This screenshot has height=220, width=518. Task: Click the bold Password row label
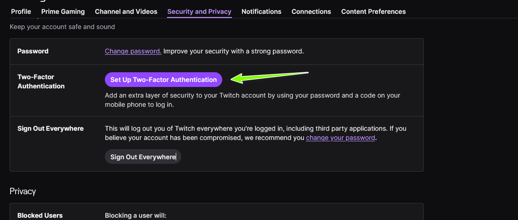pyautogui.click(x=33, y=51)
